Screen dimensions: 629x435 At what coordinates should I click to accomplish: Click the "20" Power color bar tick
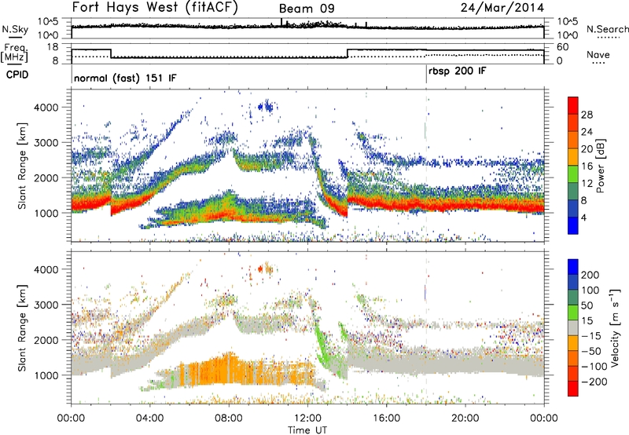click(587, 149)
